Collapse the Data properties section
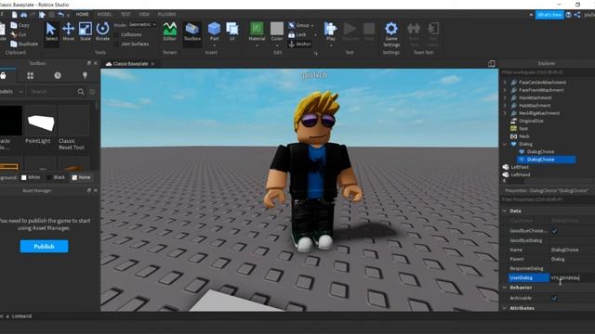 click(504, 211)
